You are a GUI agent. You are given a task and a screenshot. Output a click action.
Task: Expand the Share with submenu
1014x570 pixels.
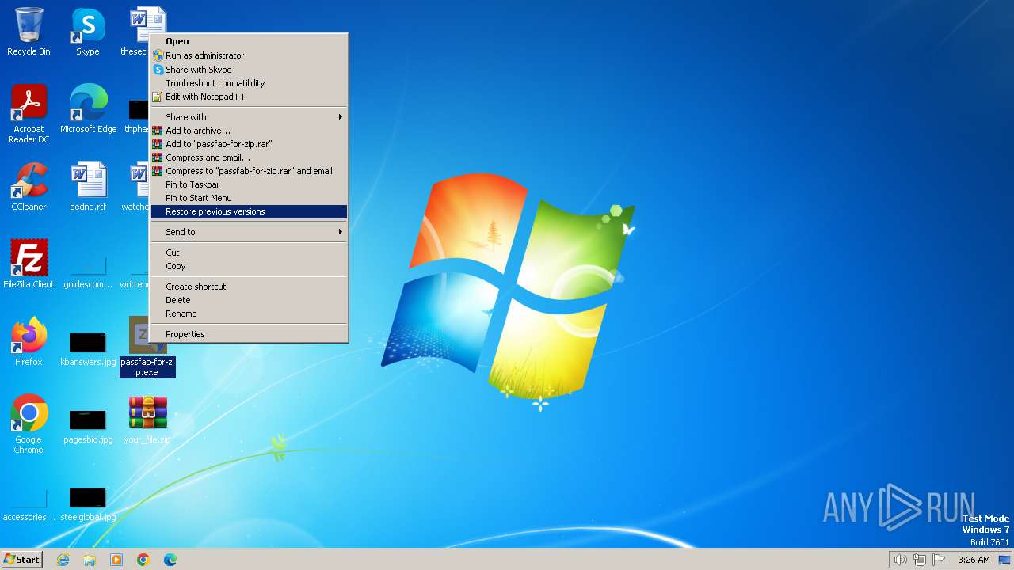(249, 117)
